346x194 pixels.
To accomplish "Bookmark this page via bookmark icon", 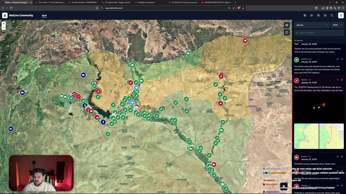I will [97, 8].
